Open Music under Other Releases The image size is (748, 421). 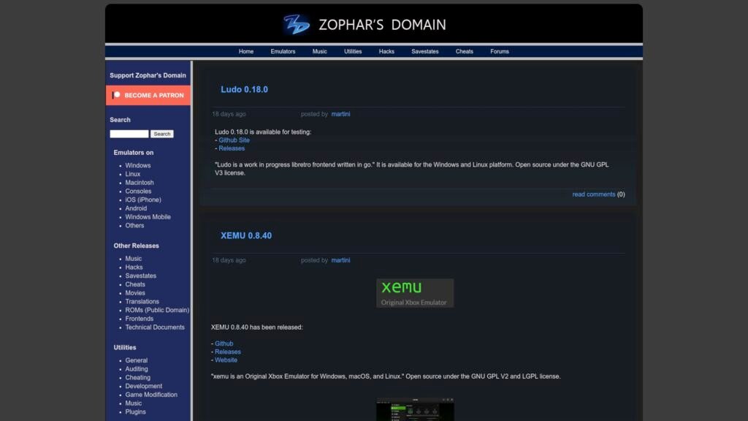click(x=134, y=259)
